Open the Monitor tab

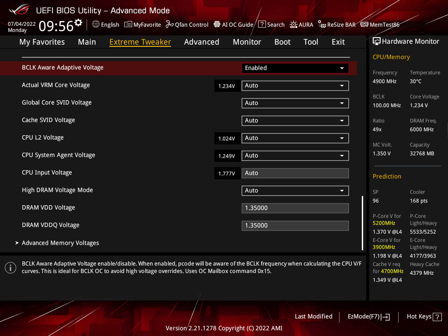(x=247, y=42)
